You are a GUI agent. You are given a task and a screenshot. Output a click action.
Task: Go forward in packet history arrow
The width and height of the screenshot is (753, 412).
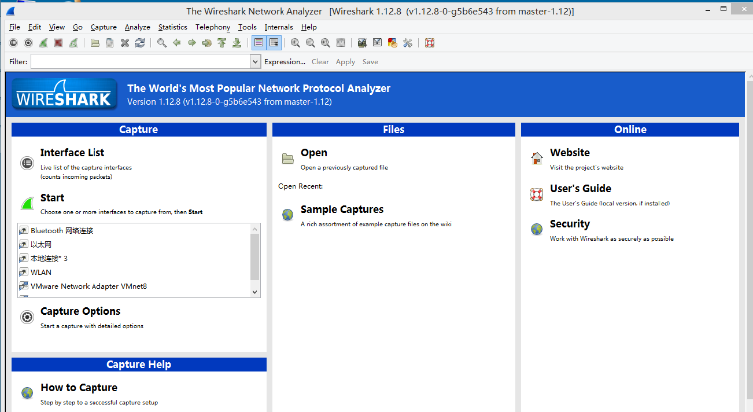click(x=192, y=43)
